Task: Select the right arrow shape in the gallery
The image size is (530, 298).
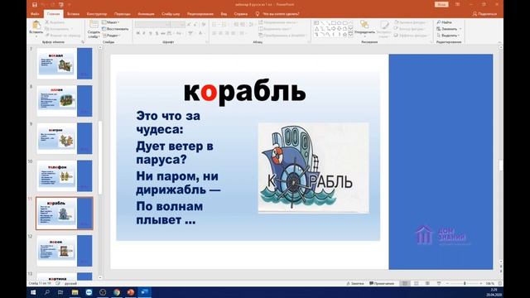Action: [333, 29]
